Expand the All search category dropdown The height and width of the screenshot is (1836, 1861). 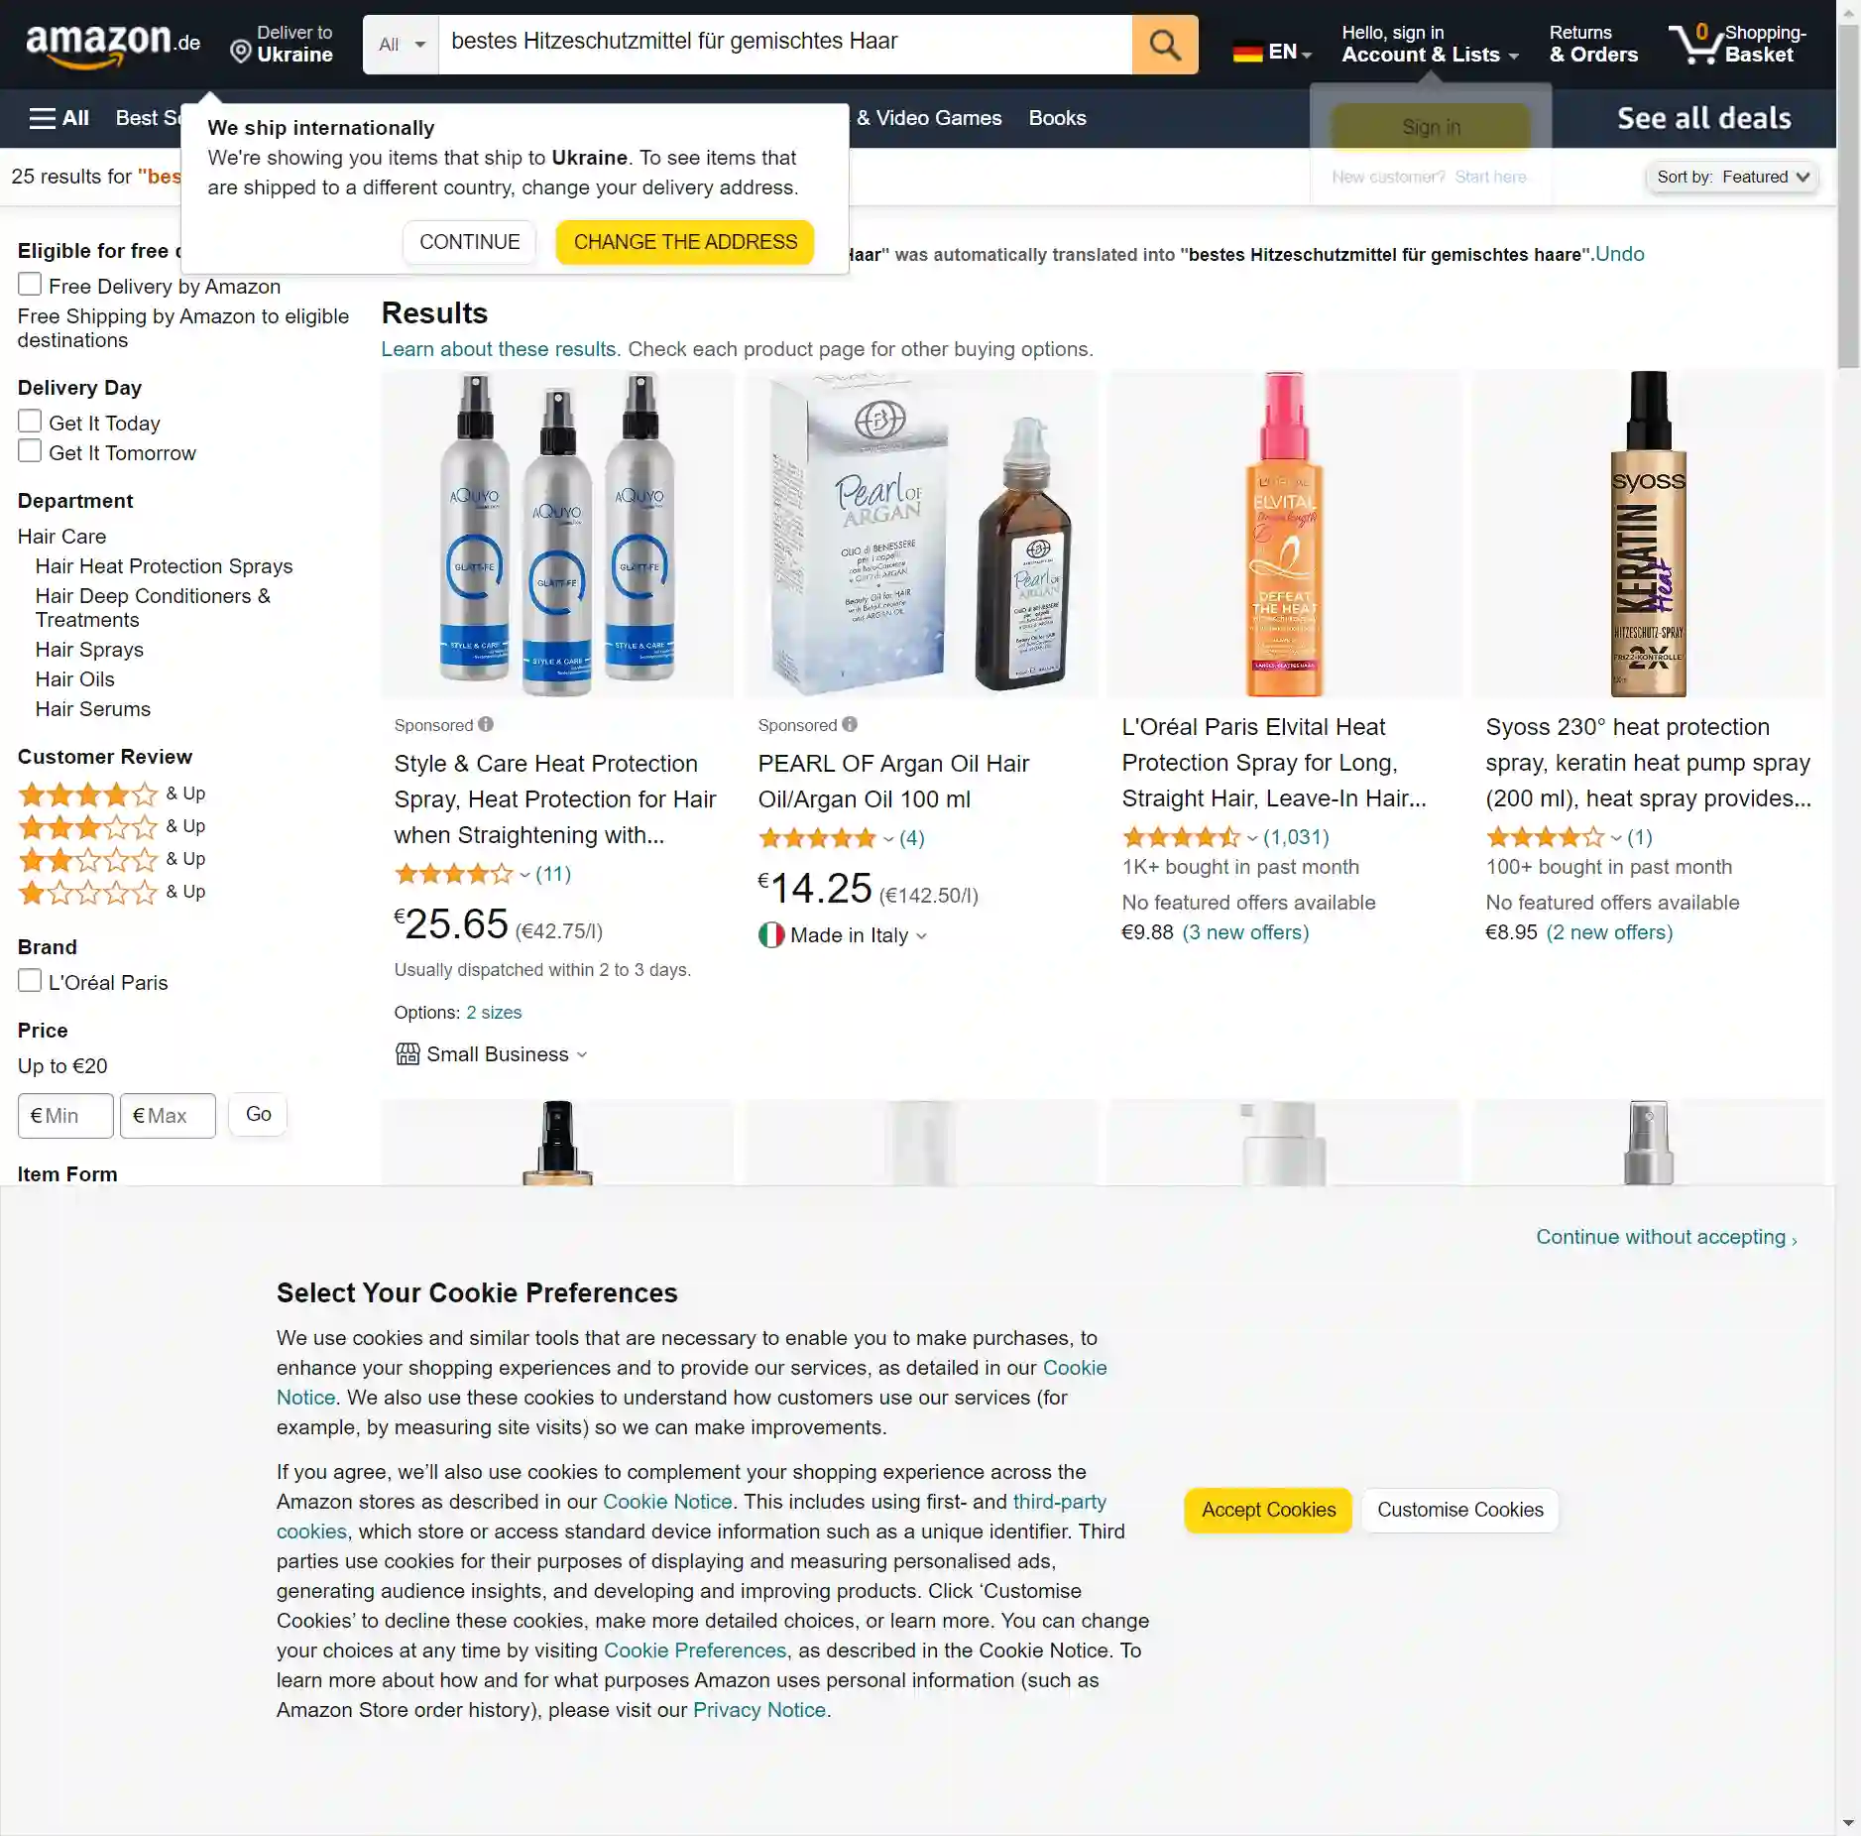[x=401, y=45]
